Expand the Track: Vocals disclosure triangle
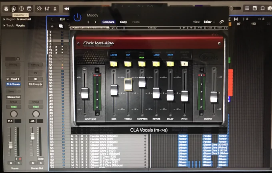Viewport: 272px width, 173px height. tap(4, 26)
